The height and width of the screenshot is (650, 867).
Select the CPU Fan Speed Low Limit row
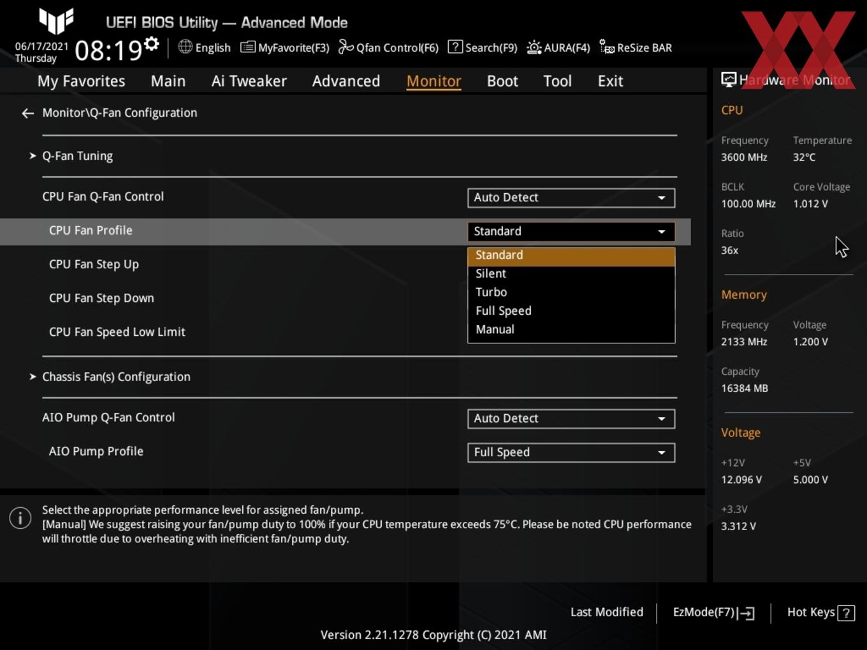pos(117,332)
